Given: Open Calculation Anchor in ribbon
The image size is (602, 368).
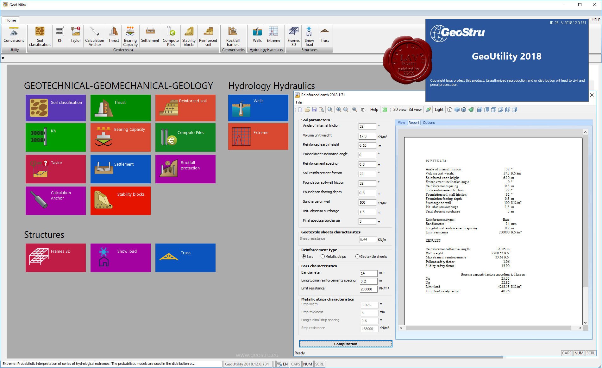Looking at the screenshot, I should pos(95,36).
